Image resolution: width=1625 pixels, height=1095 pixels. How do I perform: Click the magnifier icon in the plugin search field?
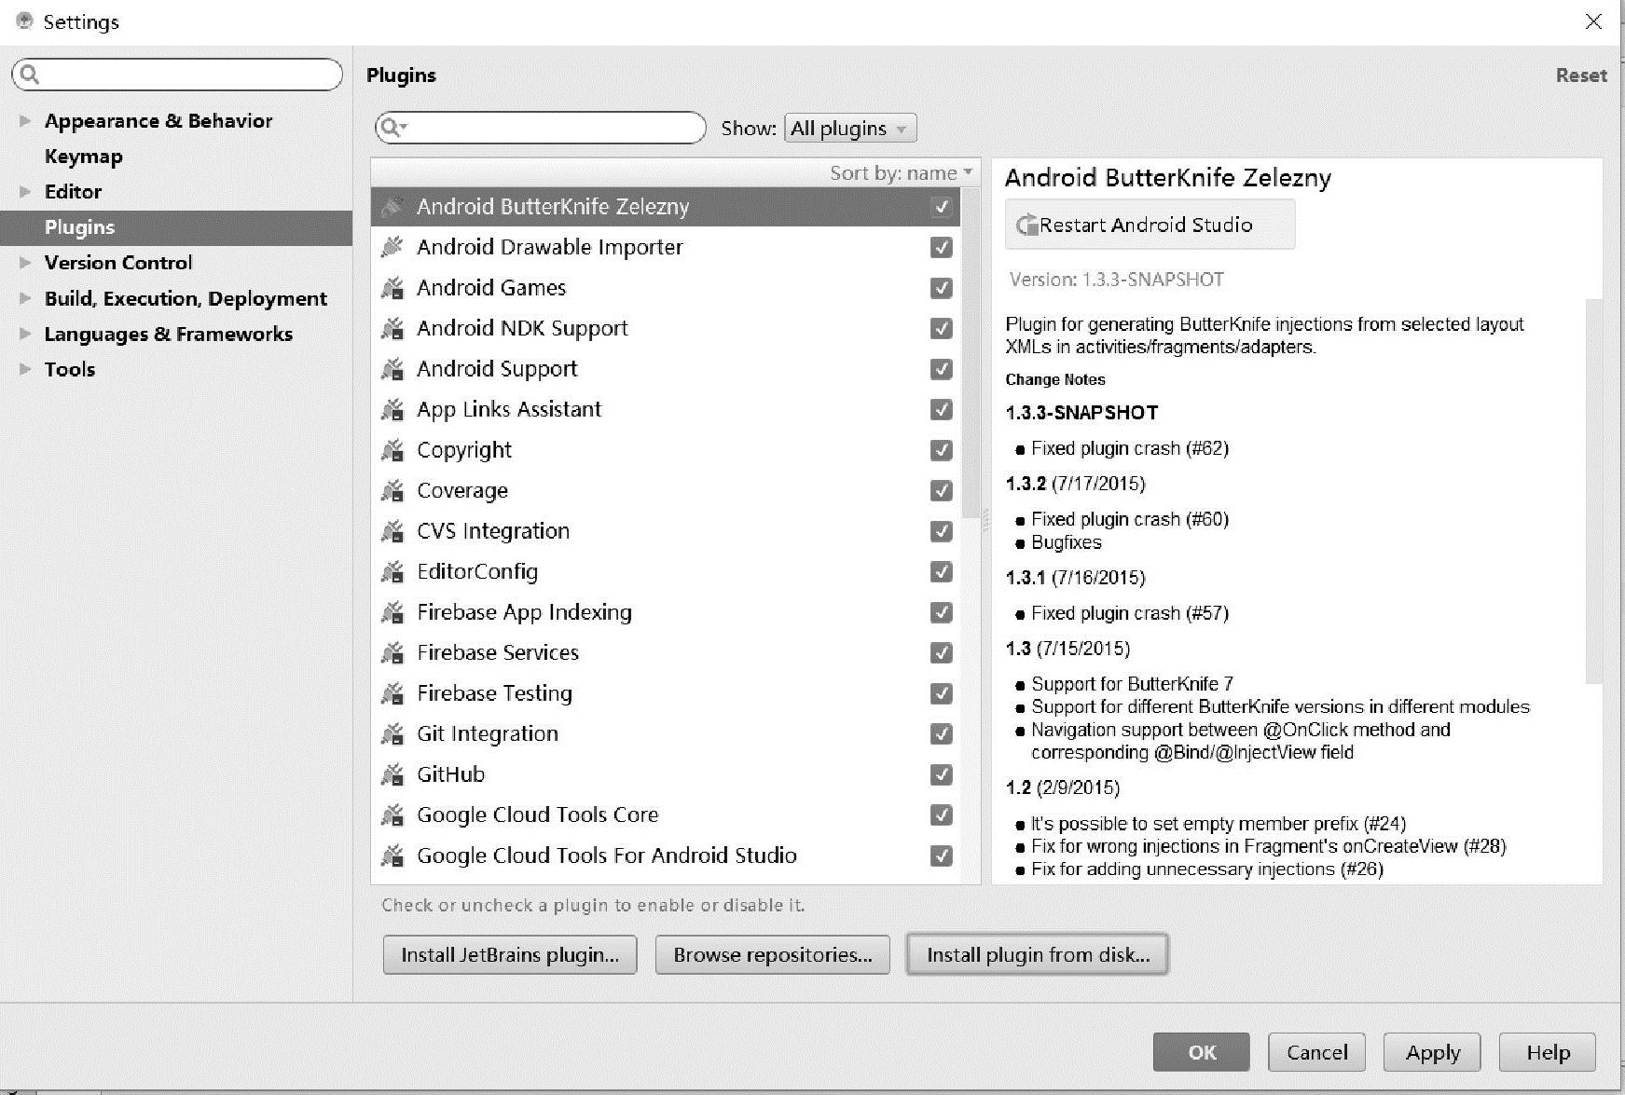[x=392, y=128]
